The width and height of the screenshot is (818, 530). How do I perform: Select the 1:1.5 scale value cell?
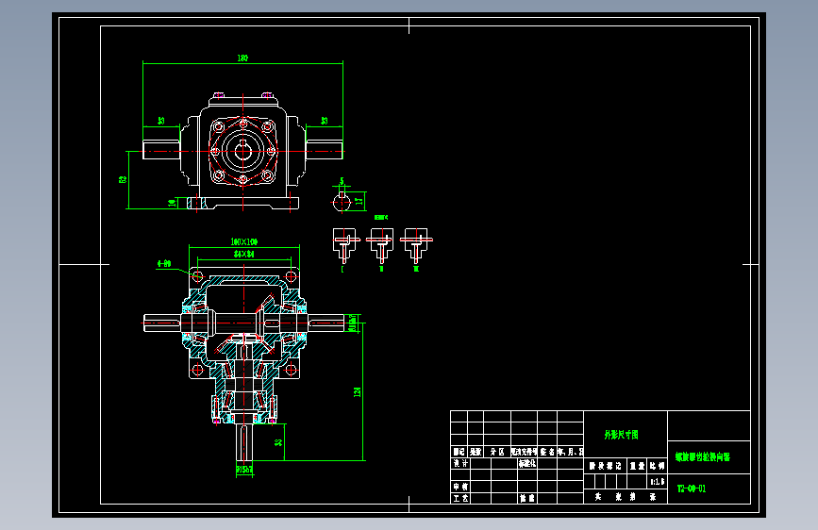coord(658,482)
